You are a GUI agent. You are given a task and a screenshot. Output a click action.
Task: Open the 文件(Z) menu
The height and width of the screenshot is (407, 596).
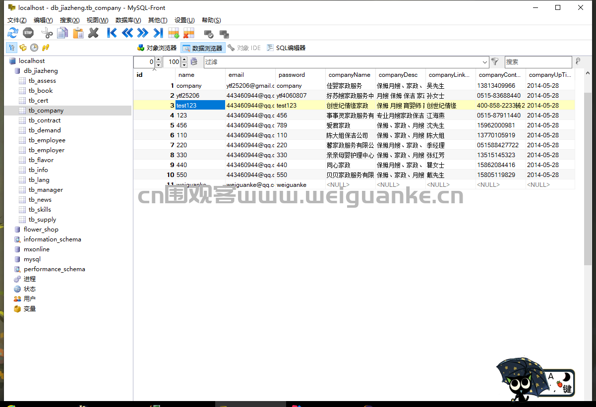(x=17, y=20)
